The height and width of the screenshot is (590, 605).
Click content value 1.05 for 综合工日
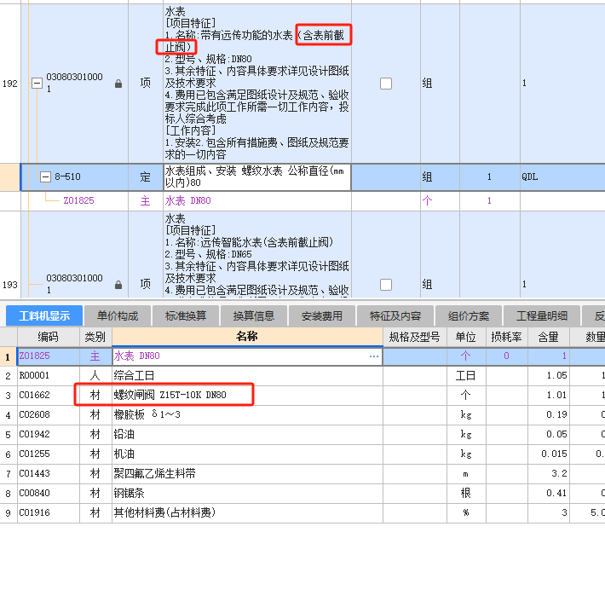pos(548,376)
